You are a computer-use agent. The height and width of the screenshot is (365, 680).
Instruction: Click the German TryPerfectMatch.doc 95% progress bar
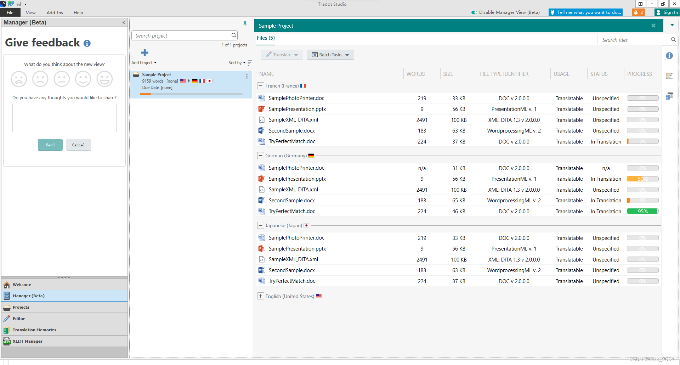click(643, 211)
